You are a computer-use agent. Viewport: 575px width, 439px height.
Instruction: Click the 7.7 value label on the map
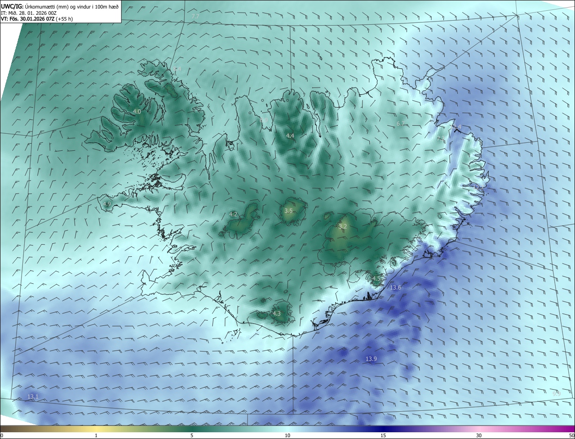point(195,17)
